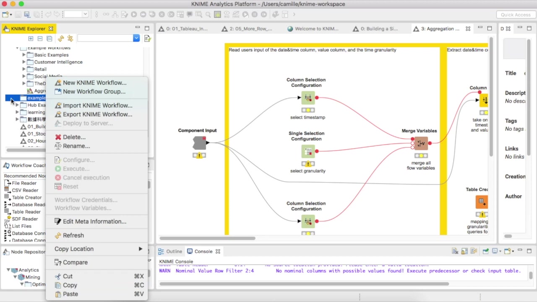Viewport: 537px width, 302px height.
Task: Switch to 0: 01_Tableau_In... editor tab
Action: tap(183, 29)
